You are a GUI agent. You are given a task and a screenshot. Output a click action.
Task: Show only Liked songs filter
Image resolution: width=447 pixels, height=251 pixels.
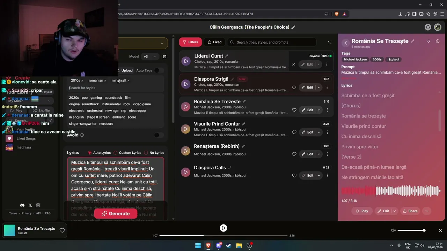pos(214,42)
